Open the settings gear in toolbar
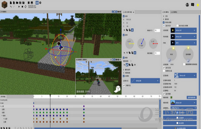 (x=40, y=3)
